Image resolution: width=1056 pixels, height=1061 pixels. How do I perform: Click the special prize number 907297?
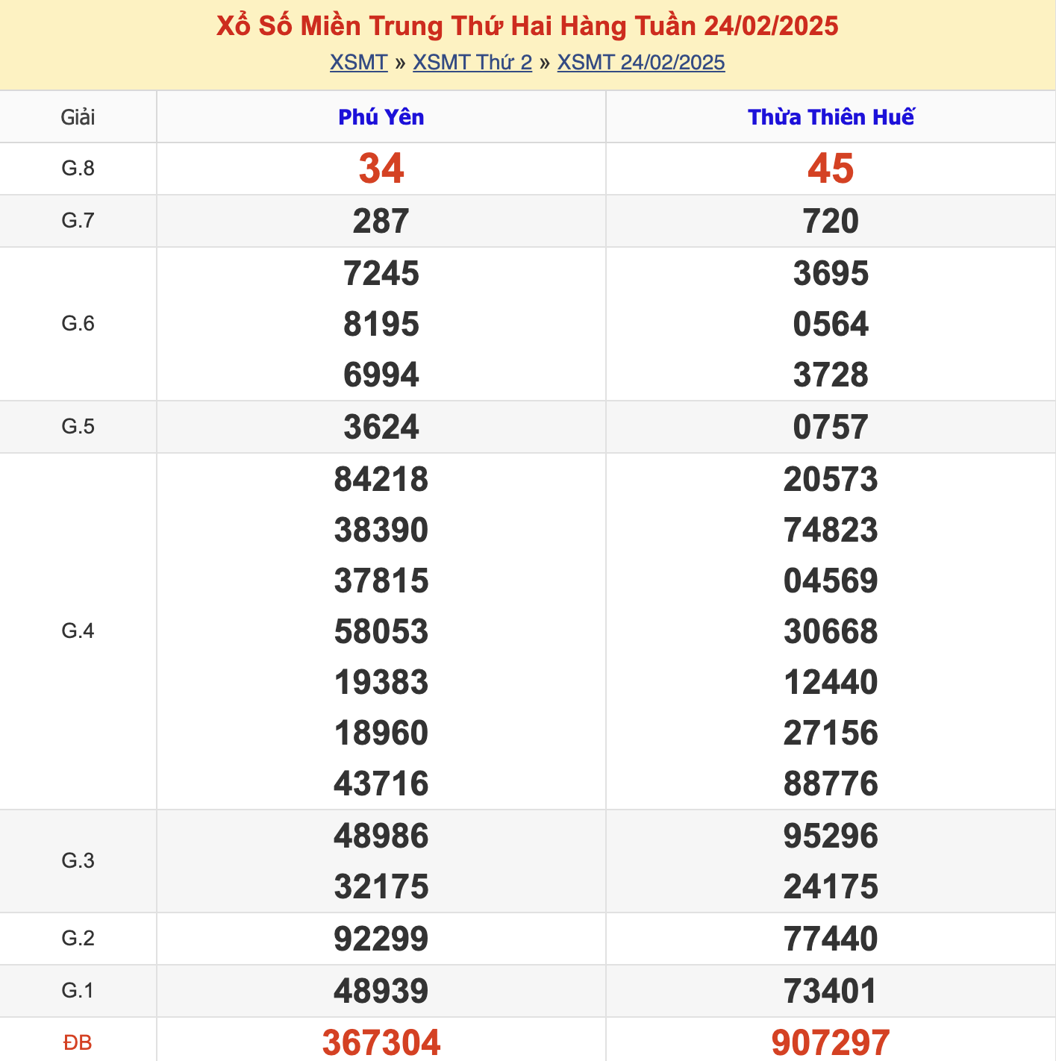[x=831, y=1042]
